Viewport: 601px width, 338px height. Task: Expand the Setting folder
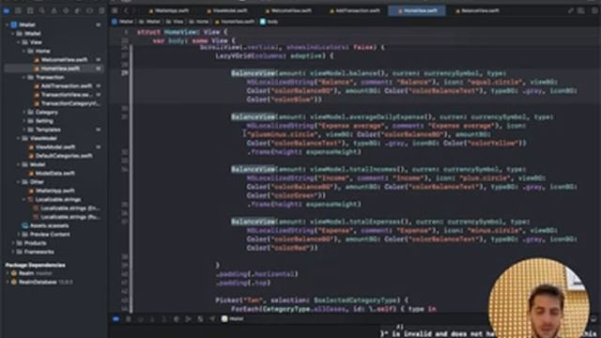[24, 121]
